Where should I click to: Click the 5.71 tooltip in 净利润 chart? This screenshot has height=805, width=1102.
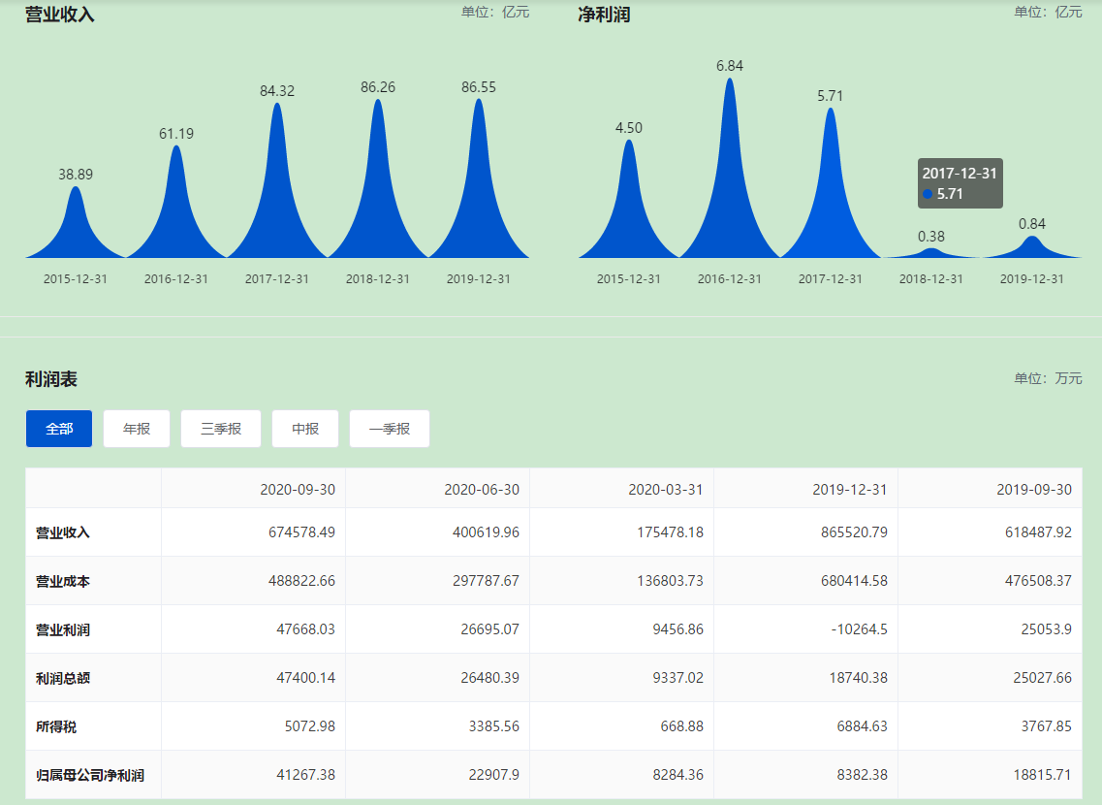[960, 183]
